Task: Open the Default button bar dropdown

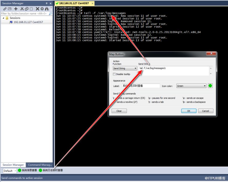Action: [x=10, y=171]
